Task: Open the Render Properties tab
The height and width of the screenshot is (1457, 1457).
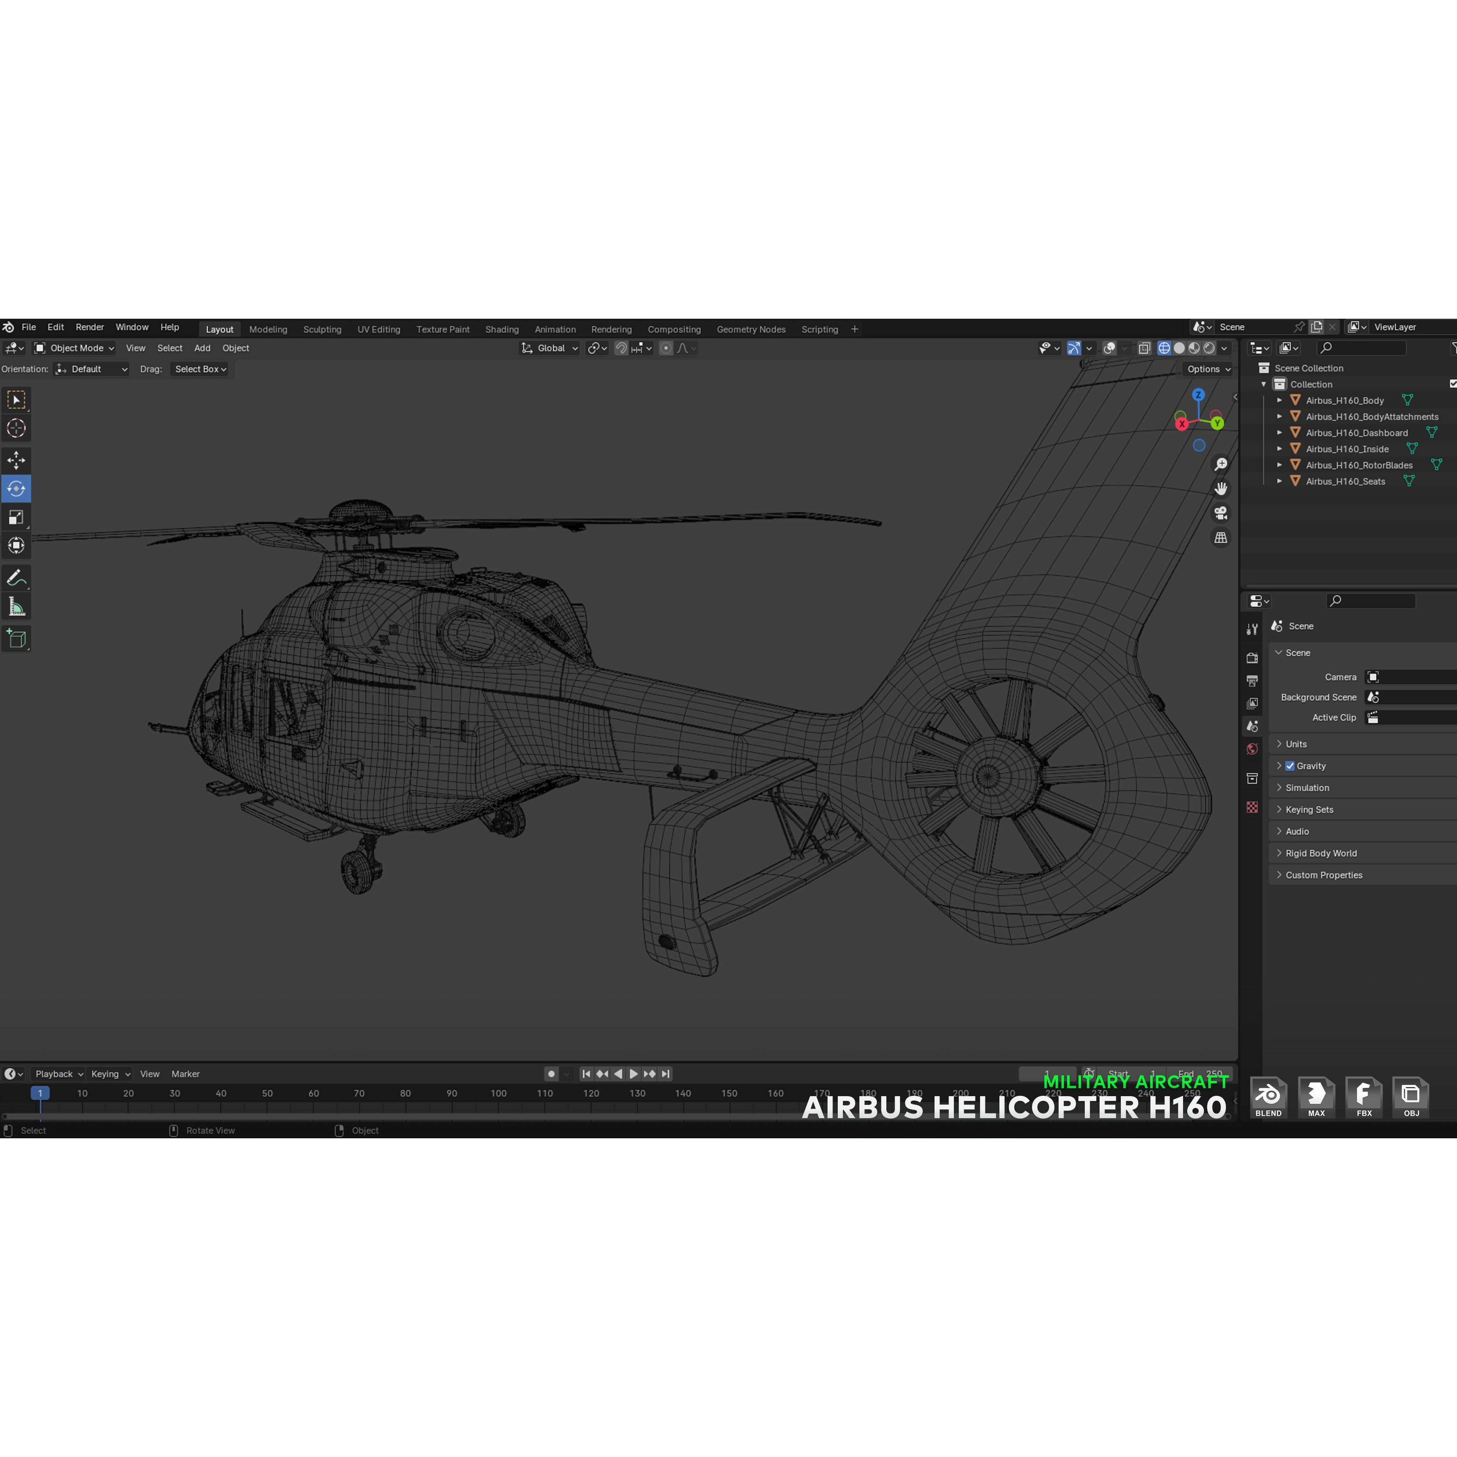Action: point(1252,657)
